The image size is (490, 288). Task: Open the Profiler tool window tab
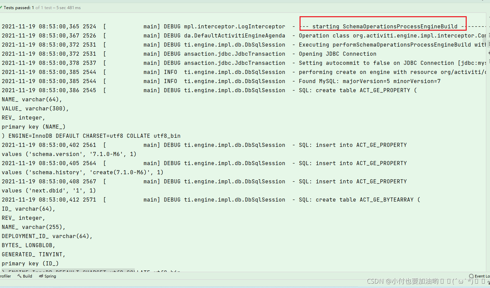[5, 276]
